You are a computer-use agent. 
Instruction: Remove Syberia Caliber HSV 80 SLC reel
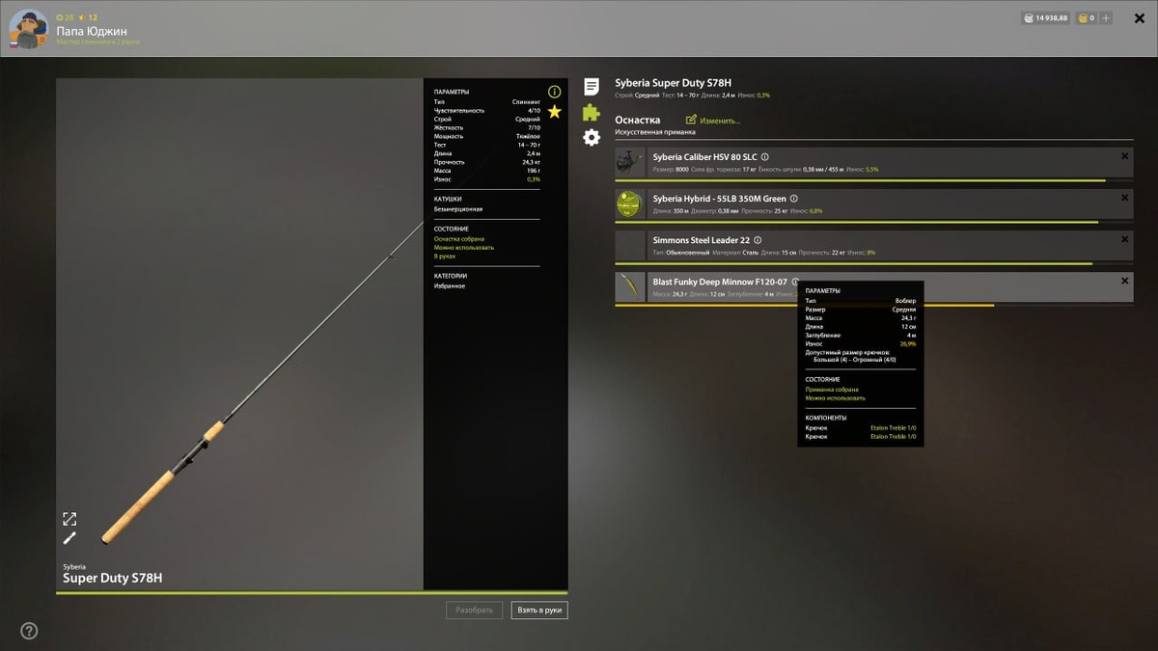(x=1124, y=156)
